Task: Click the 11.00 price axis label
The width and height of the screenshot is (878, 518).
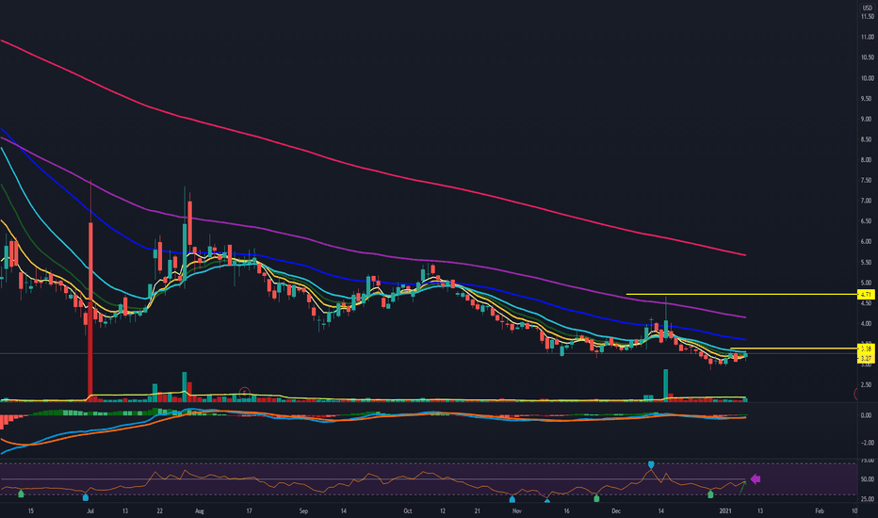Action: point(868,37)
